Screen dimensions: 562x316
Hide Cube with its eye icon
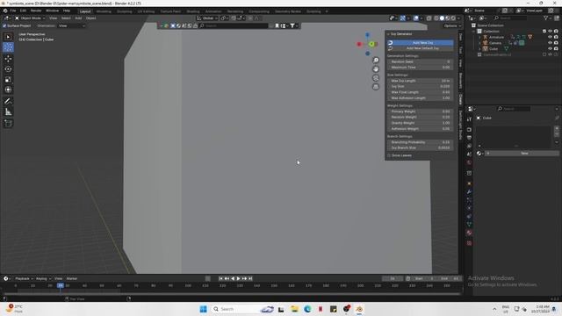pos(551,49)
